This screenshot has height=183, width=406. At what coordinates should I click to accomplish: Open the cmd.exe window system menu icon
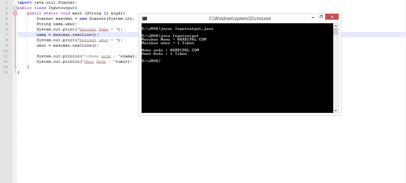(144, 18)
